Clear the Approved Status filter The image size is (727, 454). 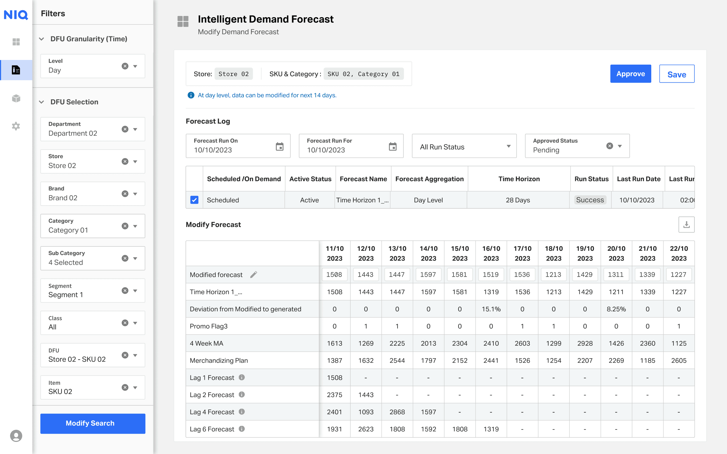[x=610, y=146]
